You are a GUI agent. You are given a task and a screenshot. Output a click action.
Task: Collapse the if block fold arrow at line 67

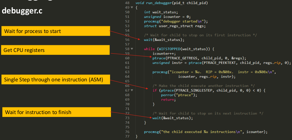[132, 90]
